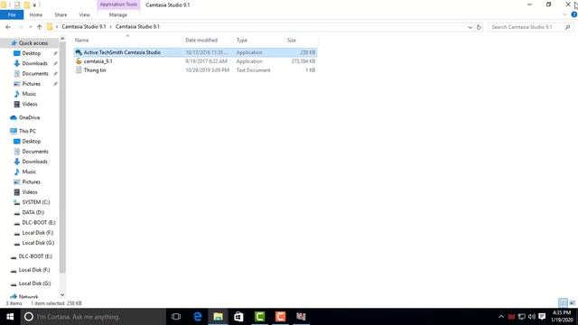The image size is (578, 325).
Task: Click the Thong tin document icon
Action: [79, 70]
